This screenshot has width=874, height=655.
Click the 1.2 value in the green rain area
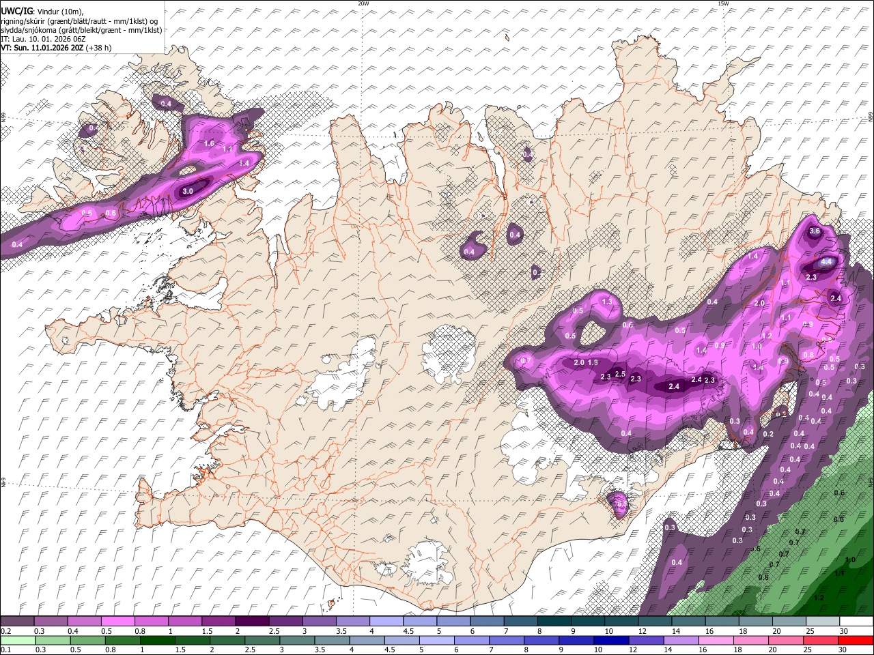819,598
